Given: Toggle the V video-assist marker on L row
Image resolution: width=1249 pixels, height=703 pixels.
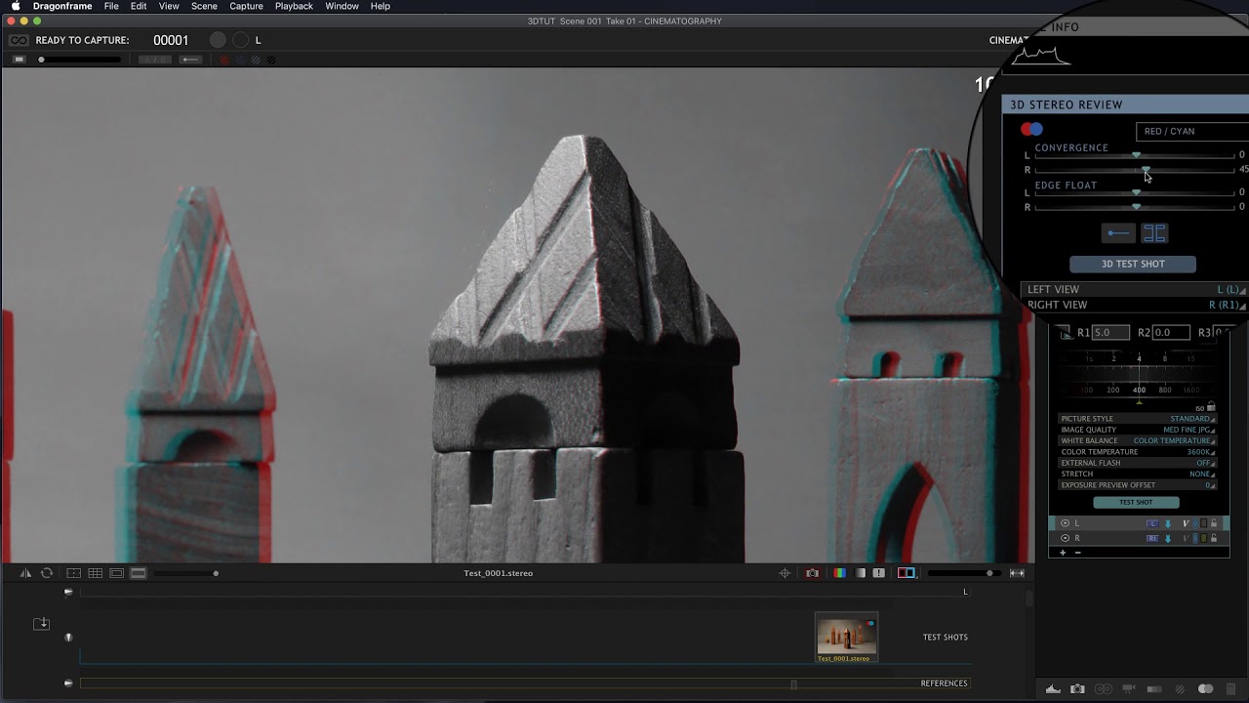Looking at the screenshot, I should pos(1186,523).
